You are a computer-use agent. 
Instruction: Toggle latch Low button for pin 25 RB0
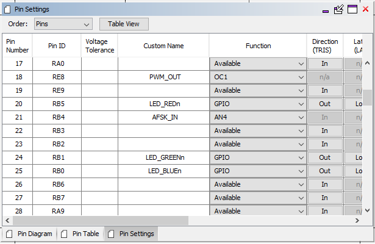pos(354,171)
